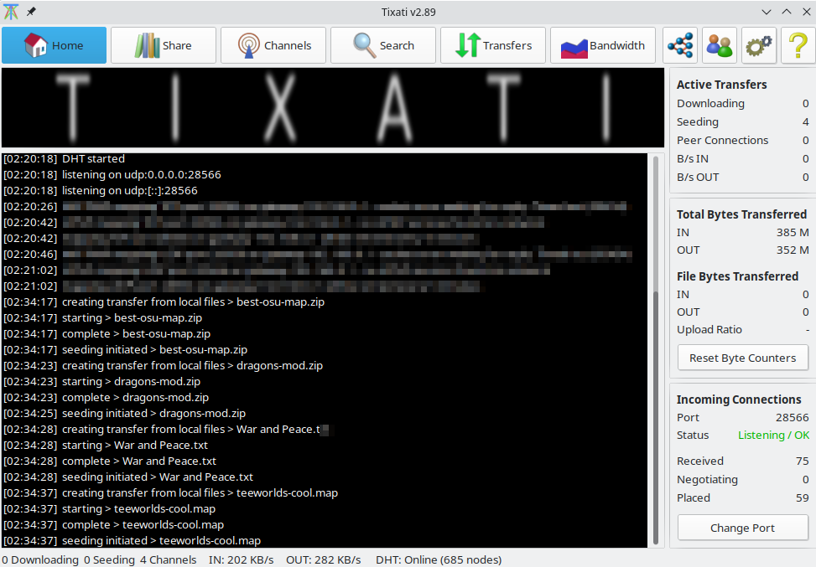Image resolution: width=816 pixels, height=567 pixels.
Task: Open the title bar chevron dropdown
Action: pyautogui.click(x=766, y=12)
